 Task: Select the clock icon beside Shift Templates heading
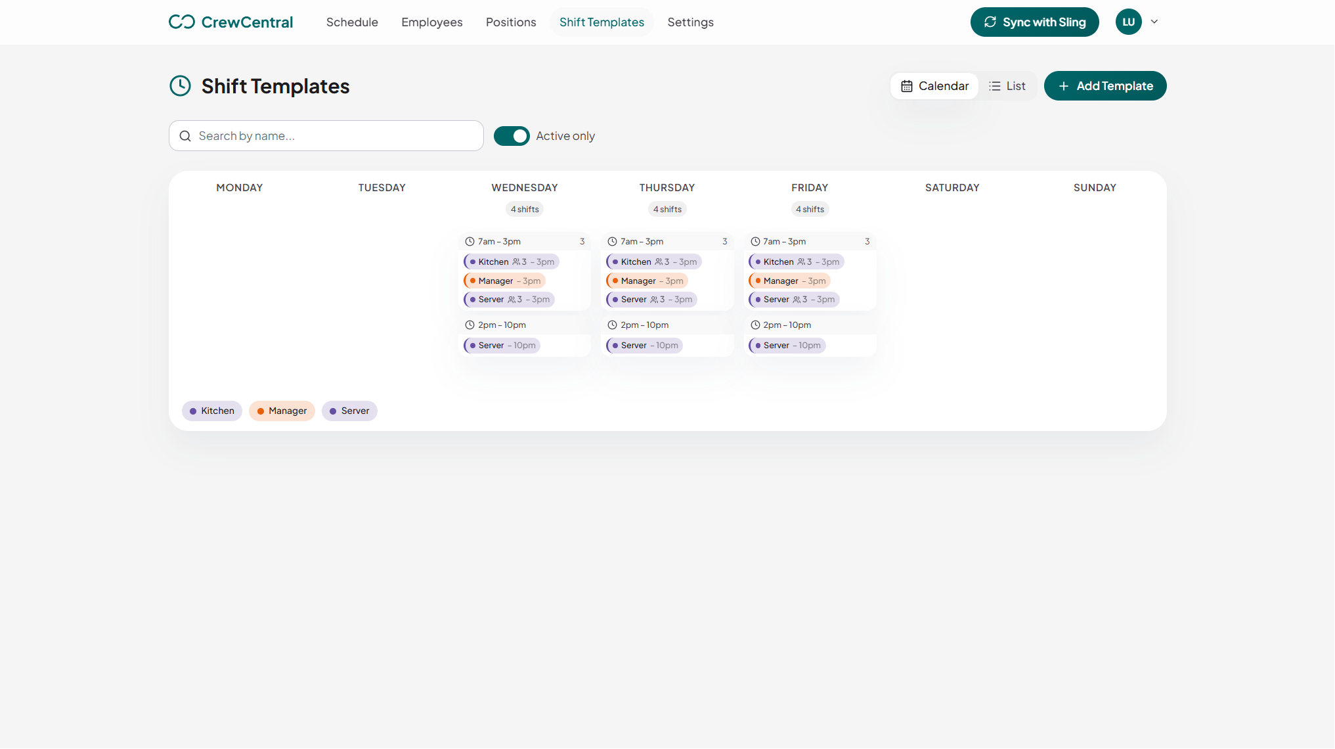[180, 85]
